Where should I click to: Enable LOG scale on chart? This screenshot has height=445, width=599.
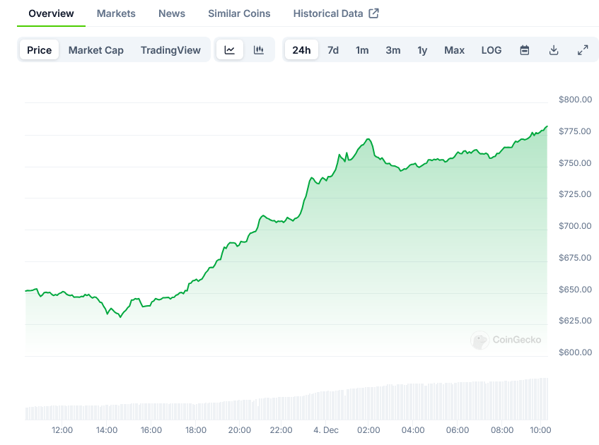click(x=492, y=50)
